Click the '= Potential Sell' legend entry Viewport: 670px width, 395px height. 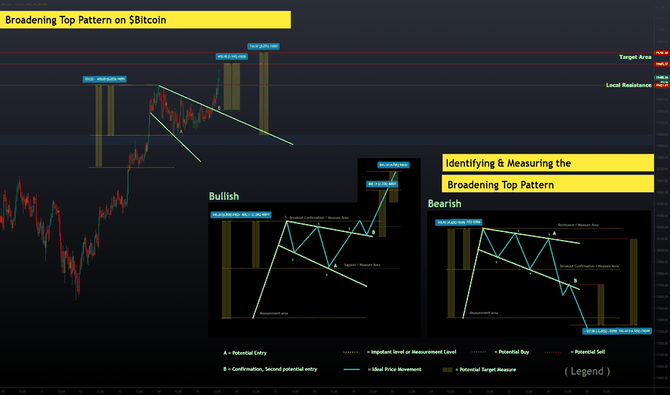click(x=587, y=352)
